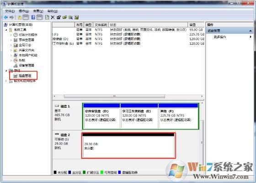
Task: Select the (F:) volume row in list
Action: (x=128, y=34)
